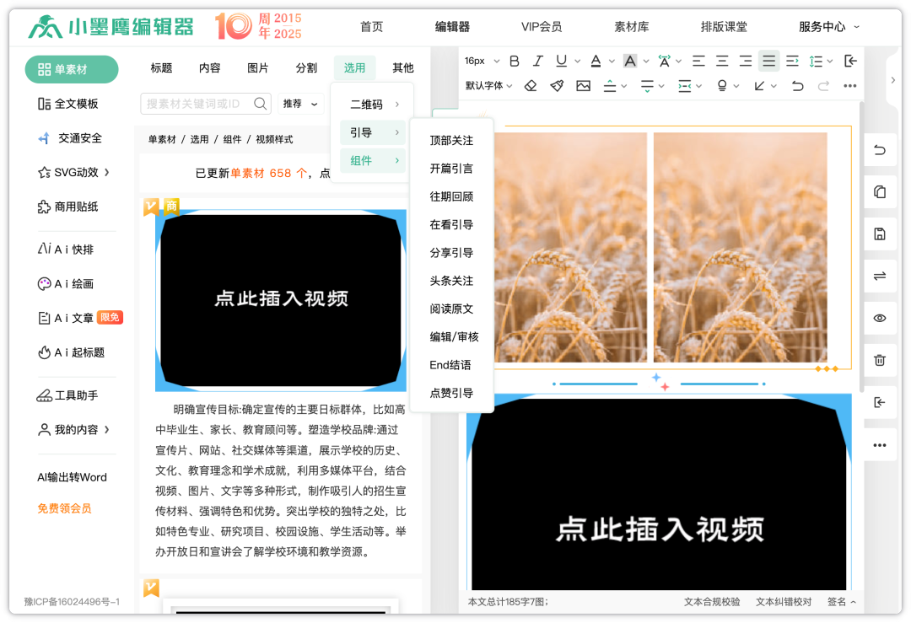Use the format painter brush

click(x=557, y=86)
